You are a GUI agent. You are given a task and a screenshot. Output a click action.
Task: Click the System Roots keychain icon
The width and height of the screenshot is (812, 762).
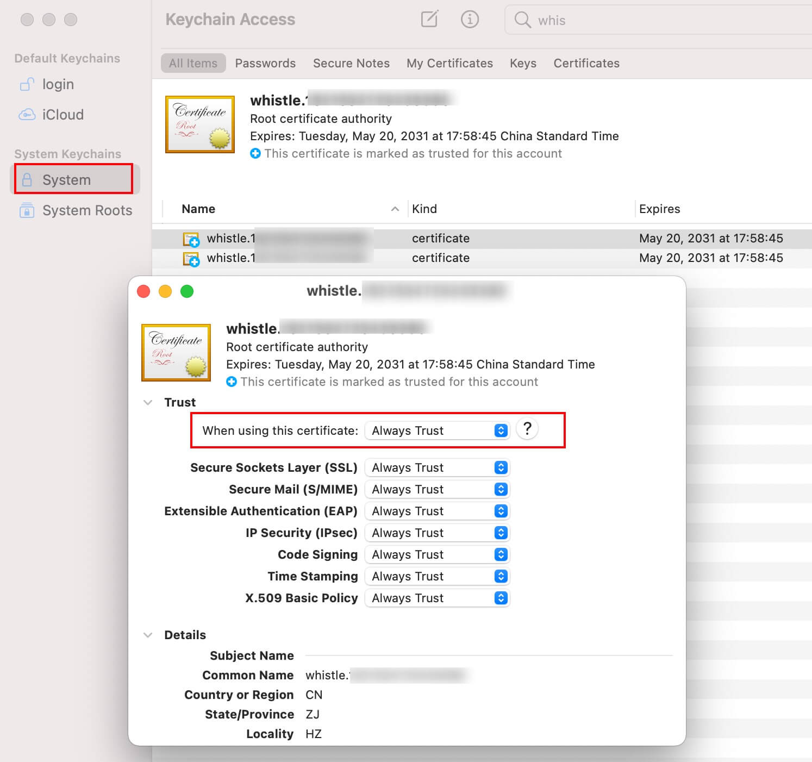(x=27, y=210)
